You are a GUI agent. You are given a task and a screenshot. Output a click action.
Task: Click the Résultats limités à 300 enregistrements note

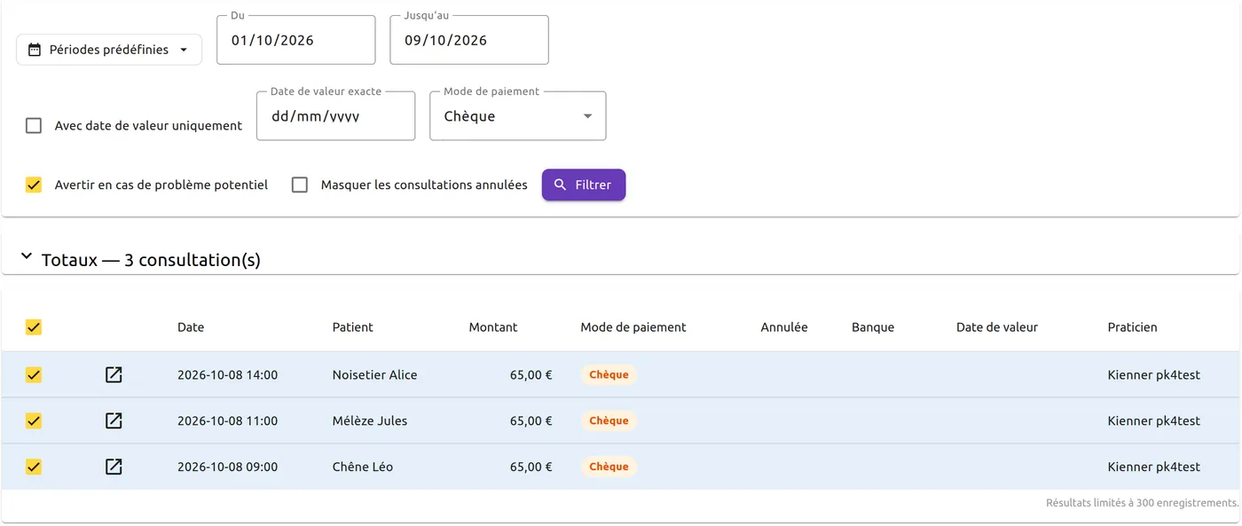1142,503
